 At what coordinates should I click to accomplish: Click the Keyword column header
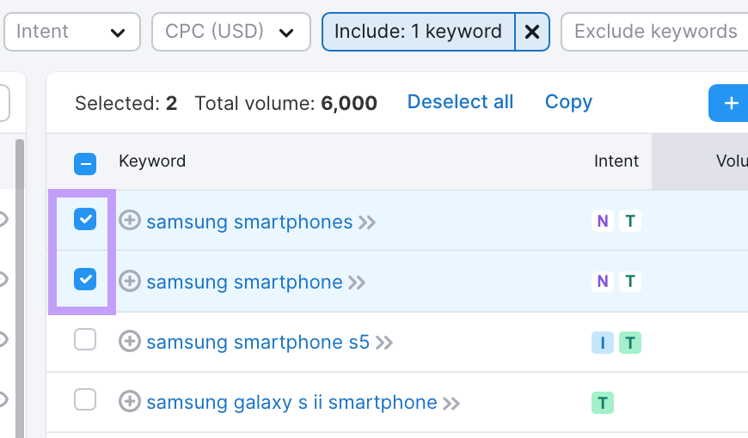pos(152,161)
